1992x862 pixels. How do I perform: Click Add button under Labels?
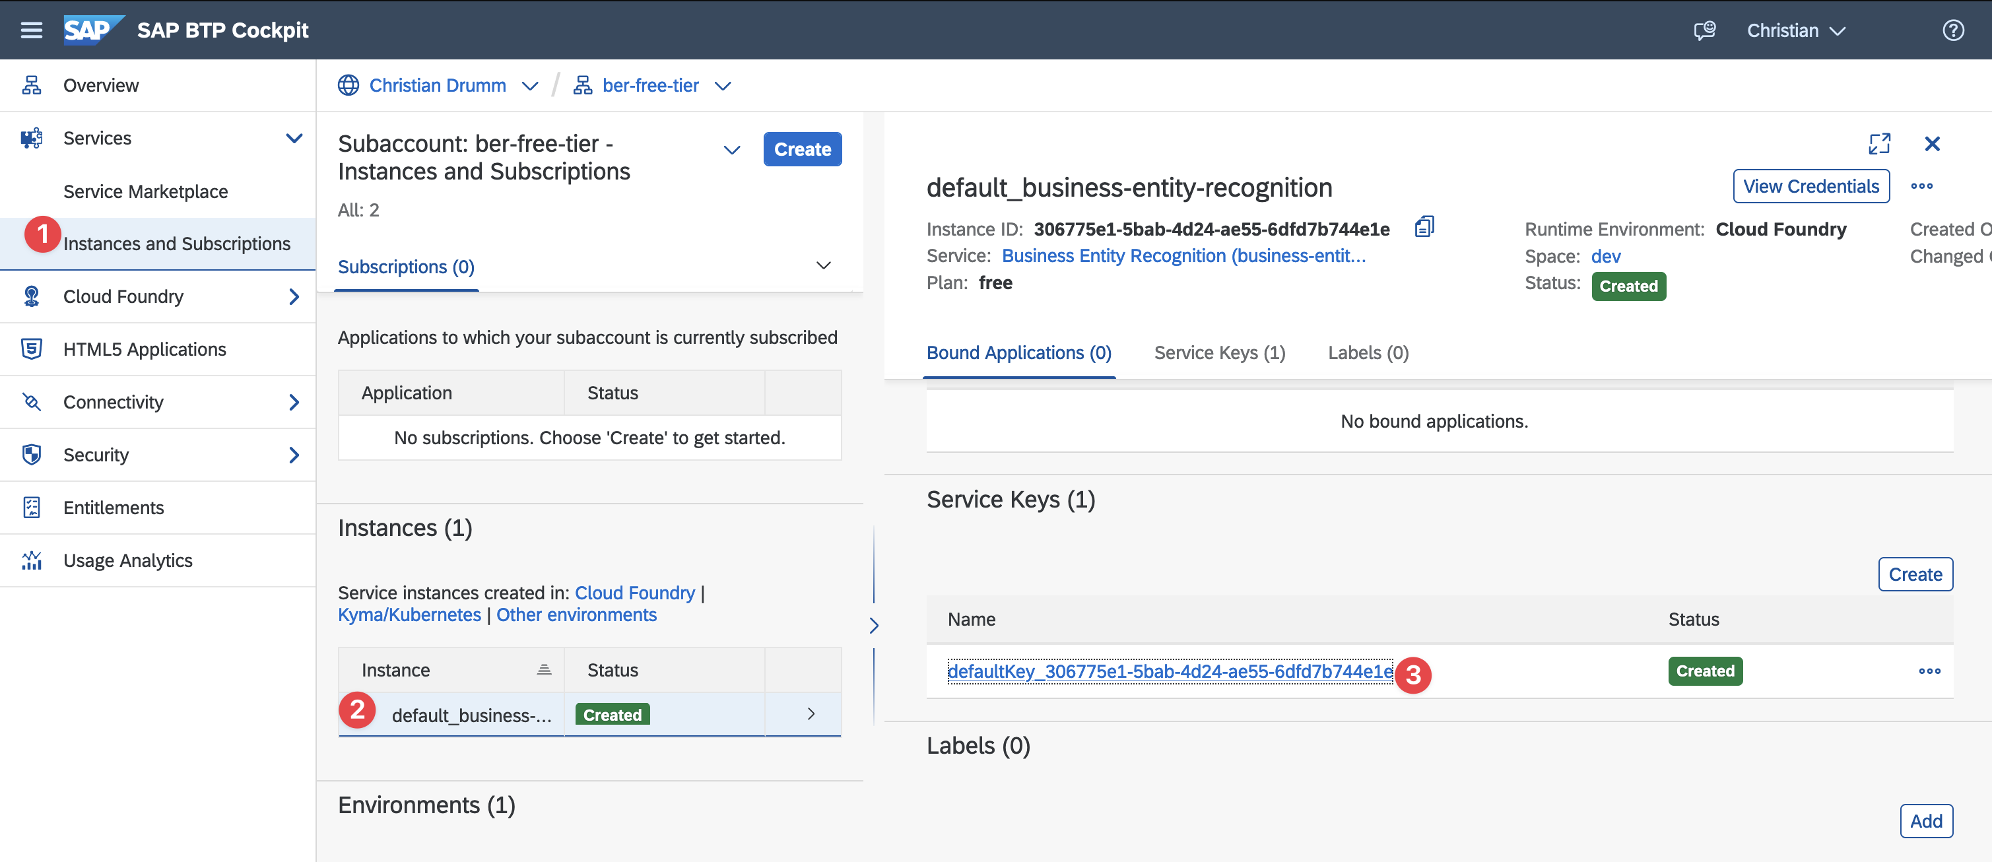pos(1925,821)
